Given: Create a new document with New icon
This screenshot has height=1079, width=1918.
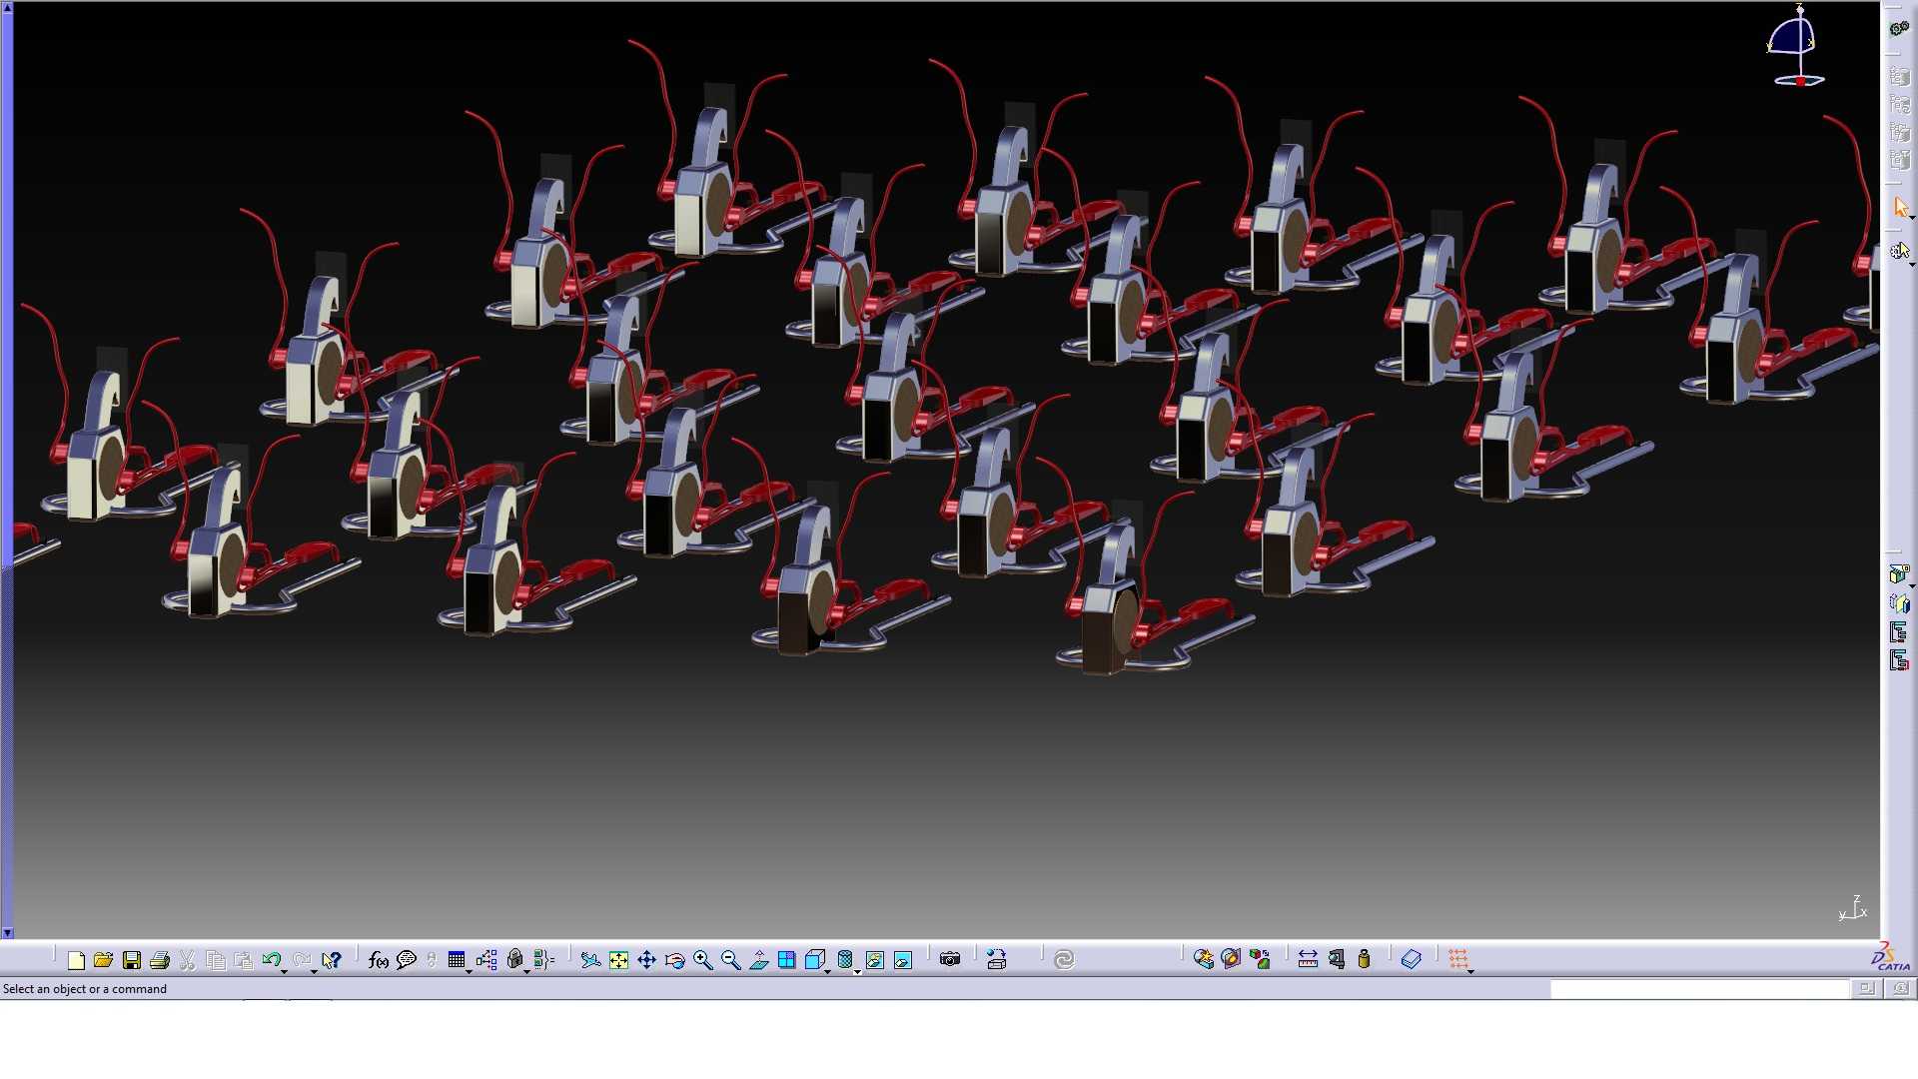Looking at the screenshot, I should point(76,960).
